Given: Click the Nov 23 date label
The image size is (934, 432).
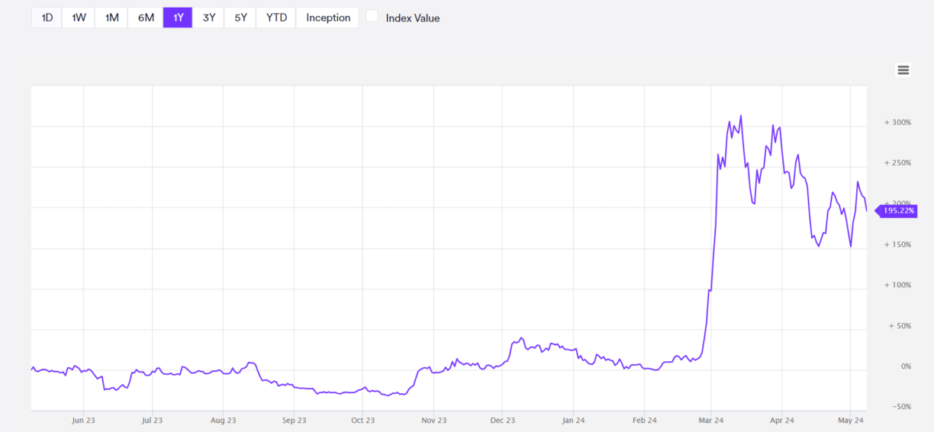Looking at the screenshot, I should coord(433,419).
